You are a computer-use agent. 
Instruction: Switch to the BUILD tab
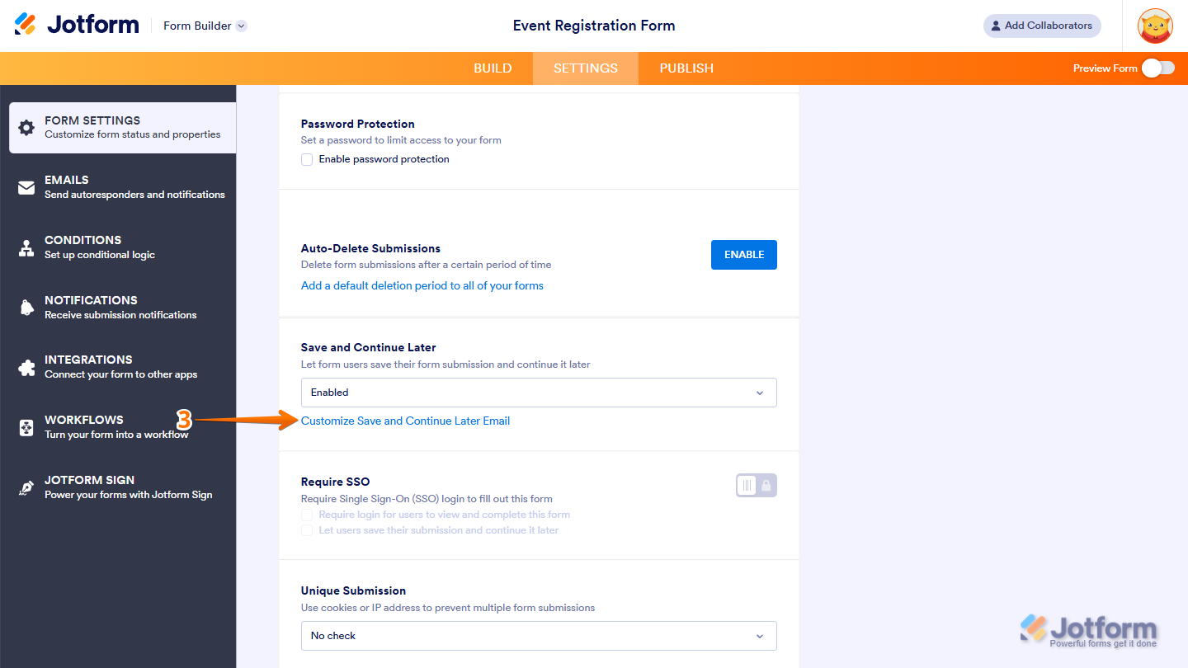coord(493,68)
